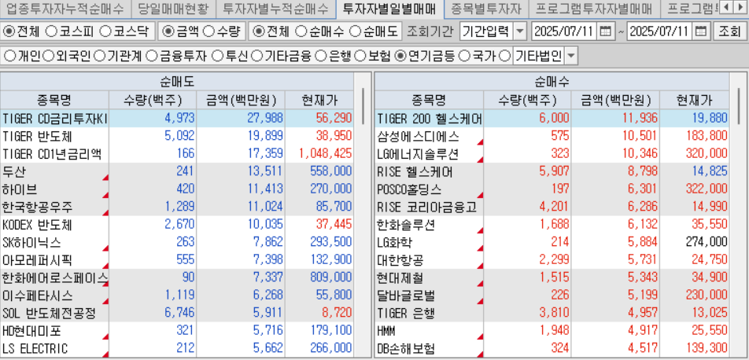749x360 pixels.
Task: Select TIGER CD1년금리액 row
Action: (177, 154)
